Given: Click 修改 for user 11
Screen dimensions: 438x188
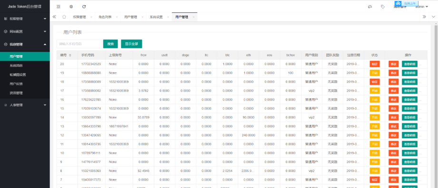Looking at the screenshot, I should (394, 144).
